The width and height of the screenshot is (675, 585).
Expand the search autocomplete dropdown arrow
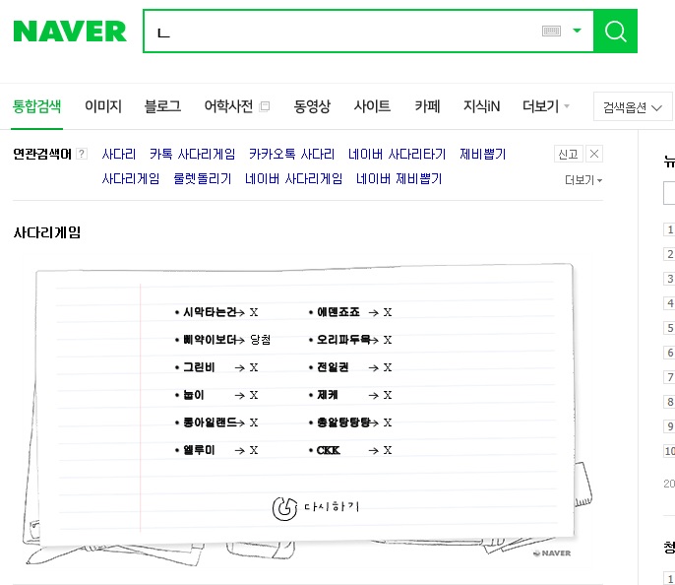click(577, 31)
